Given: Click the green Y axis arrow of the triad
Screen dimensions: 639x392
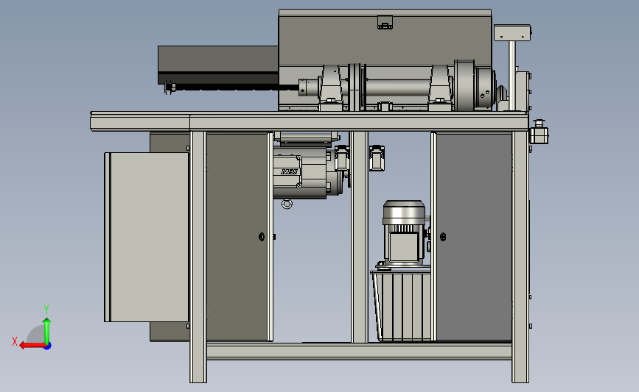Looking at the screenshot, I should [x=47, y=330].
